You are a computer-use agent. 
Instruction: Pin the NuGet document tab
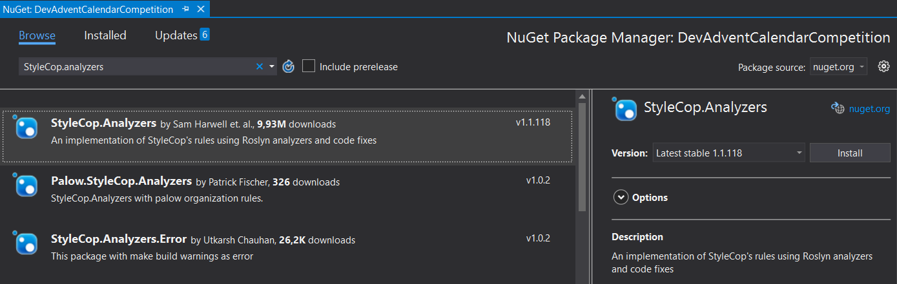(186, 10)
